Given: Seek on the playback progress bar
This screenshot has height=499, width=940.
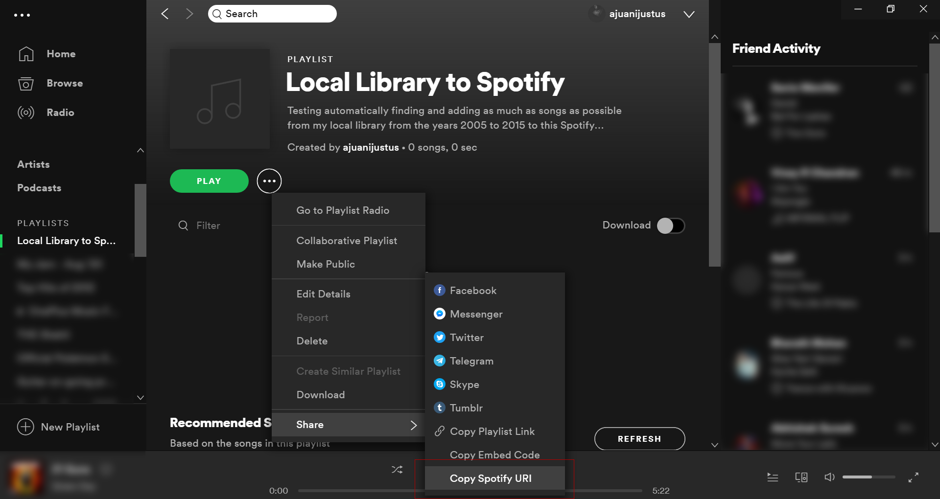Looking at the screenshot, I should (x=470, y=491).
